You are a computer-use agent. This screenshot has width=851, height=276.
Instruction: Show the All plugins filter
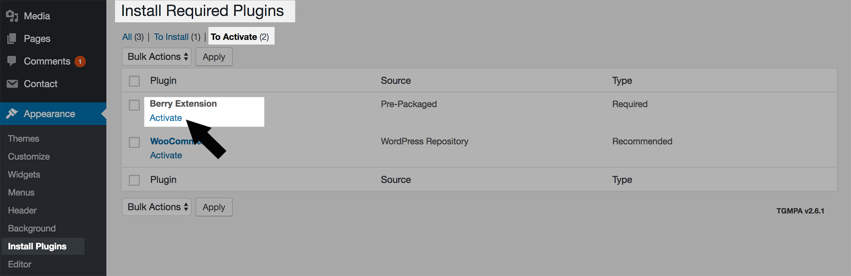pyautogui.click(x=127, y=37)
